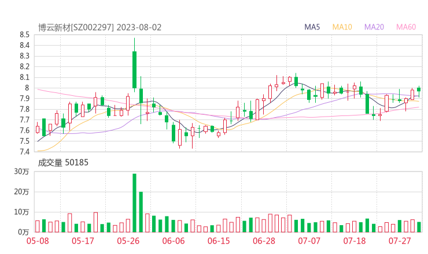Click the 7.4 price axis label
The width and height of the screenshot is (428, 254).
tap(24, 152)
